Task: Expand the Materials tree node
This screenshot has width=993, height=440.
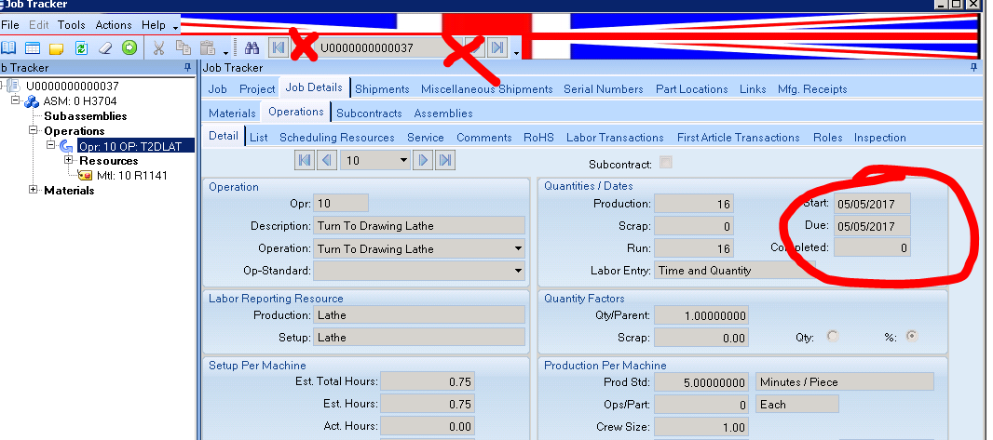Action: pyautogui.click(x=33, y=190)
